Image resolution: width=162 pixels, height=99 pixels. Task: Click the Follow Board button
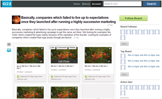(133, 18)
